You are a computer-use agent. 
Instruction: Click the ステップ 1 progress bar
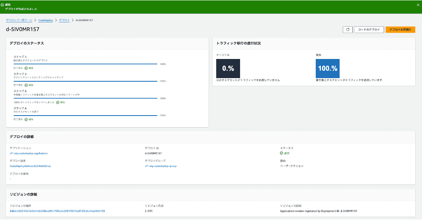tap(85, 64)
